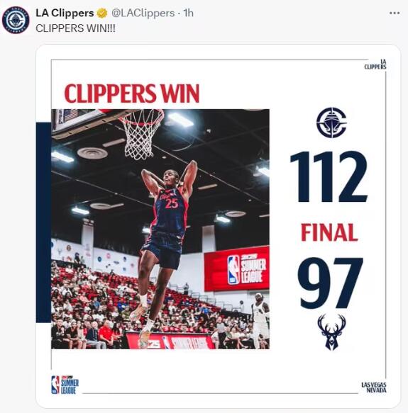Click the jersey number 25
Image resolution: width=408 pixels, height=413 pixels.
pos(172,203)
